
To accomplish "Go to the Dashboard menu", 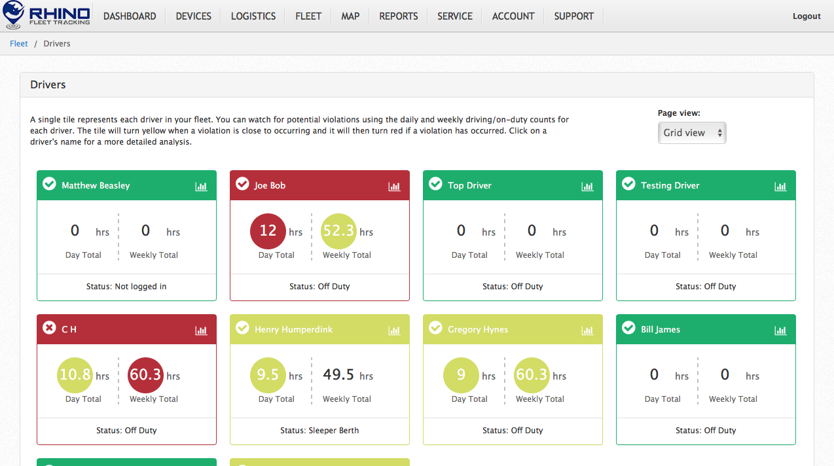I will (130, 16).
